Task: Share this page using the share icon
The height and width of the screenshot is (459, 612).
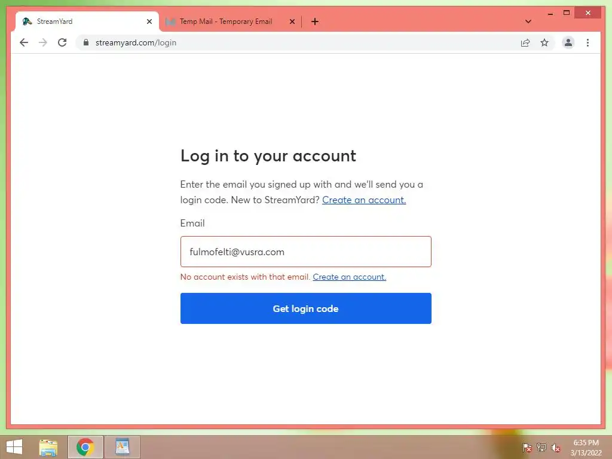Action: [525, 42]
